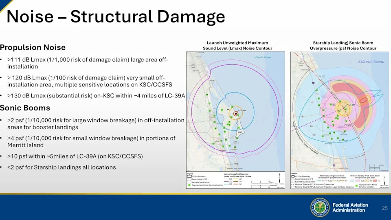Click the Propulsion Noise heading

(33, 48)
